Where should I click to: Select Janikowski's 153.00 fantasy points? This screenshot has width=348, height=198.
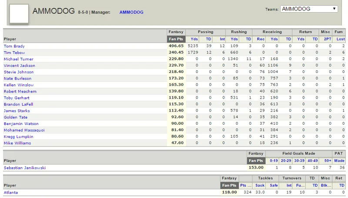coord(256,168)
